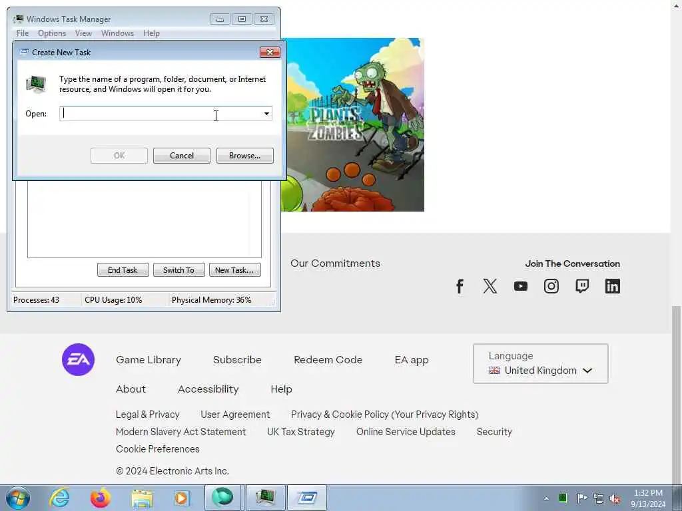Viewport: 682px width, 511px height.
Task: Open the Redeem Code link
Action: (x=328, y=360)
